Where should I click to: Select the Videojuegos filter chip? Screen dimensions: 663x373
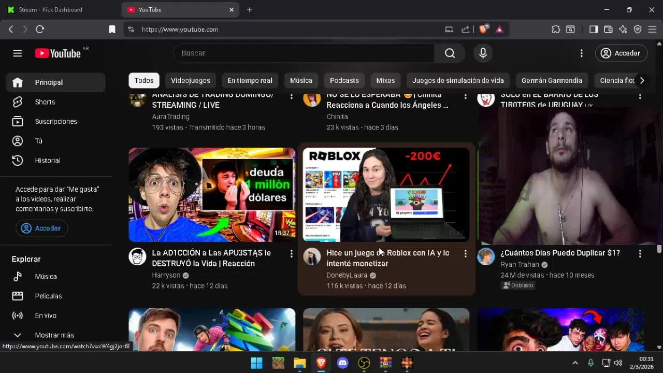click(191, 80)
